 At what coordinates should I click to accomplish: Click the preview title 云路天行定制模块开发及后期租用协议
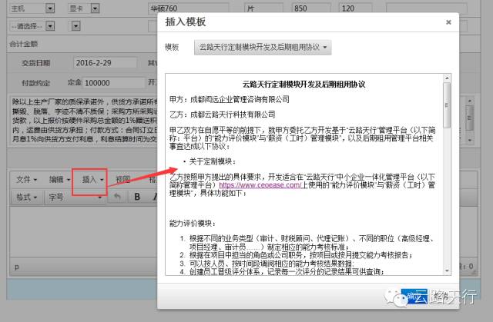304,84
